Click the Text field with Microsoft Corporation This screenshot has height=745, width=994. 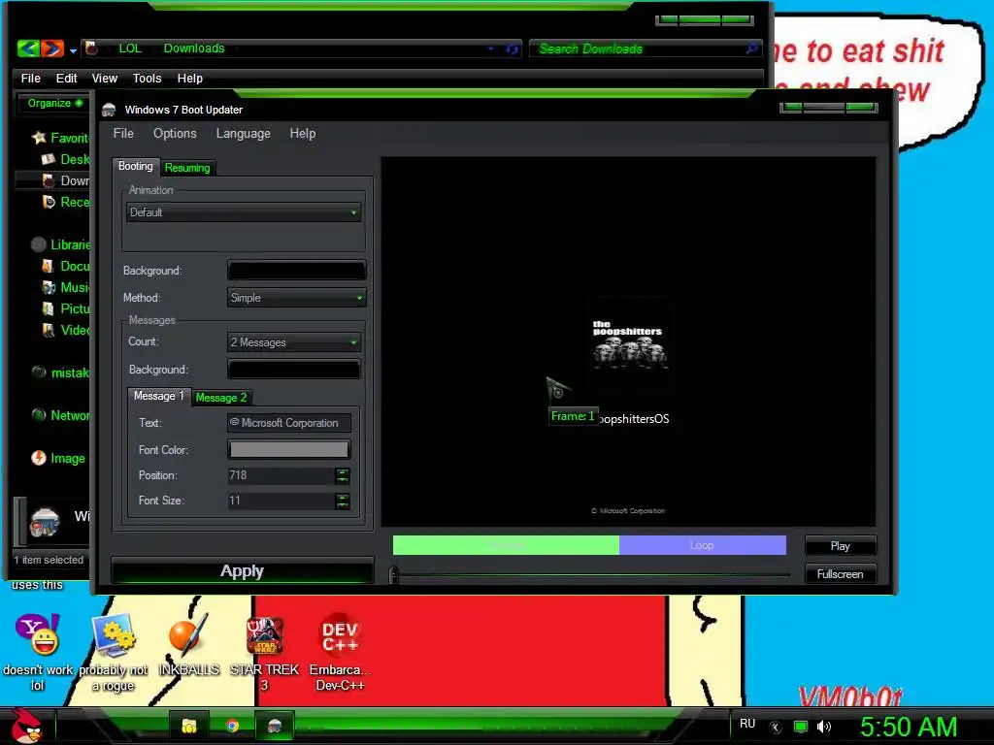289,423
